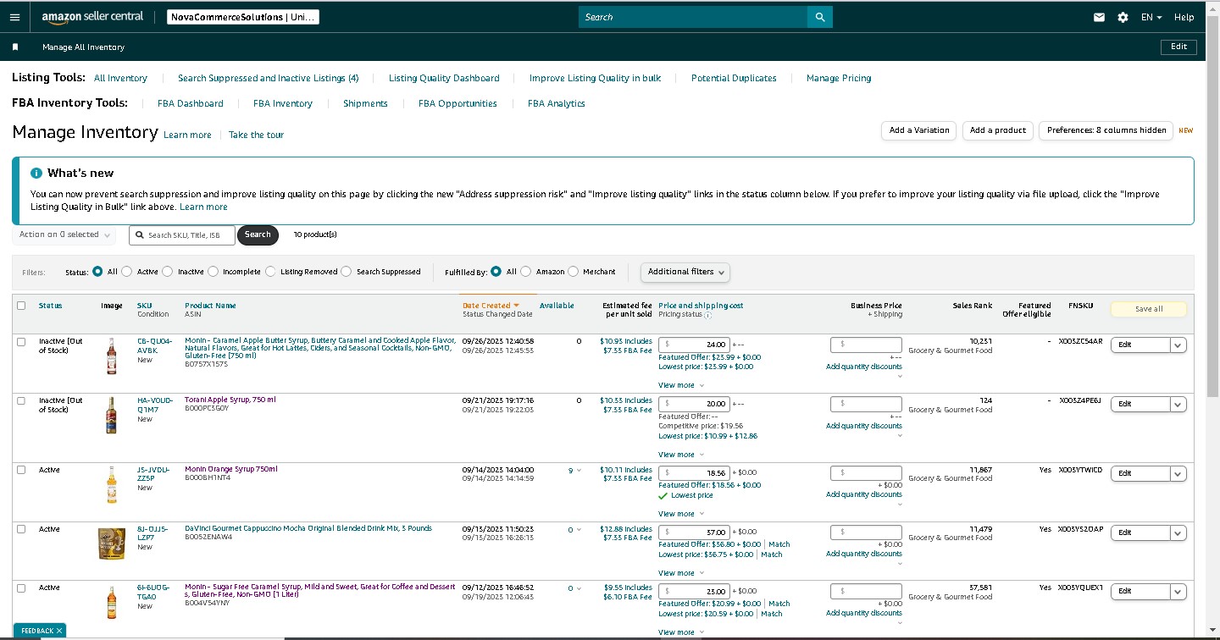Click the Amazon Seller Central logo
Screen dimensions: 1220x640
tap(92, 17)
